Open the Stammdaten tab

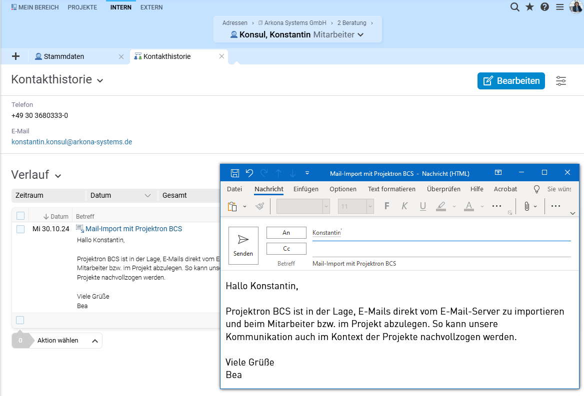tap(64, 56)
